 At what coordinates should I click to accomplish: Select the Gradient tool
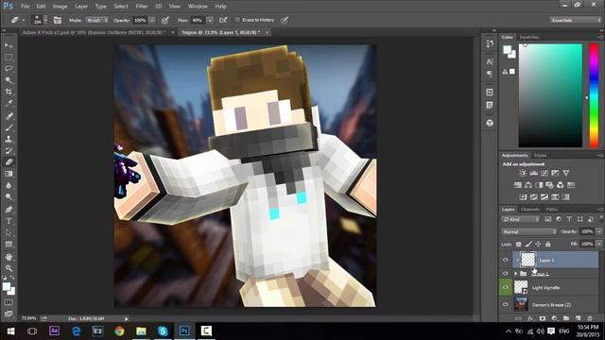[9, 174]
